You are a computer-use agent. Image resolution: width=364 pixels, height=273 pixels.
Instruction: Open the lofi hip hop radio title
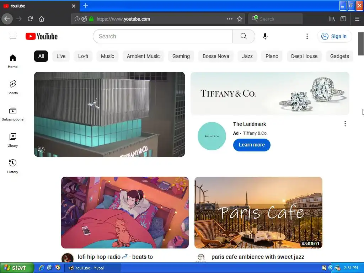pos(116,257)
